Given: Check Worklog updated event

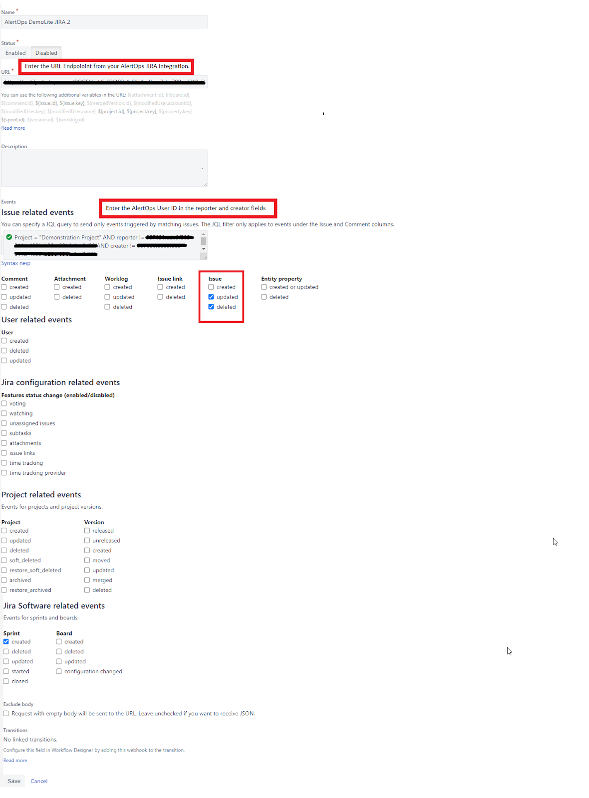Looking at the screenshot, I should 107,297.
